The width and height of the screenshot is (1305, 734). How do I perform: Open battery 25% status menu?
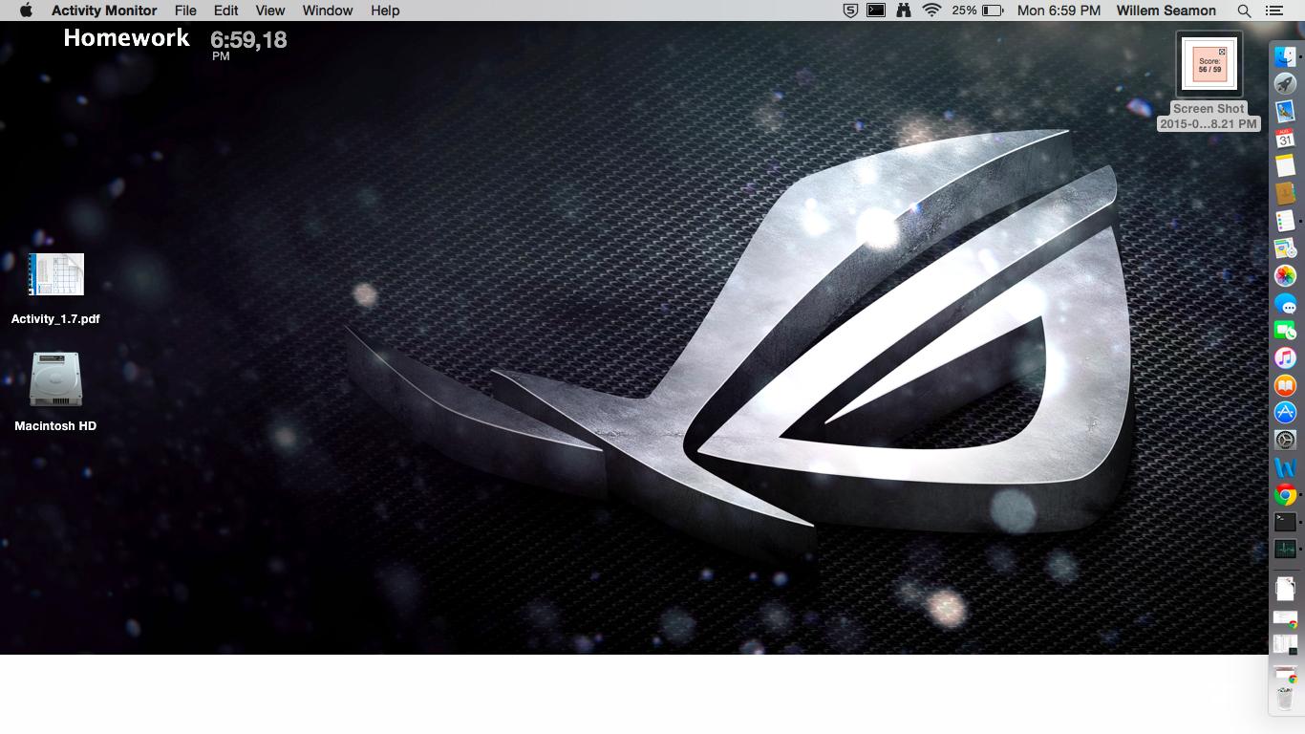pyautogui.click(x=977, y=11)
